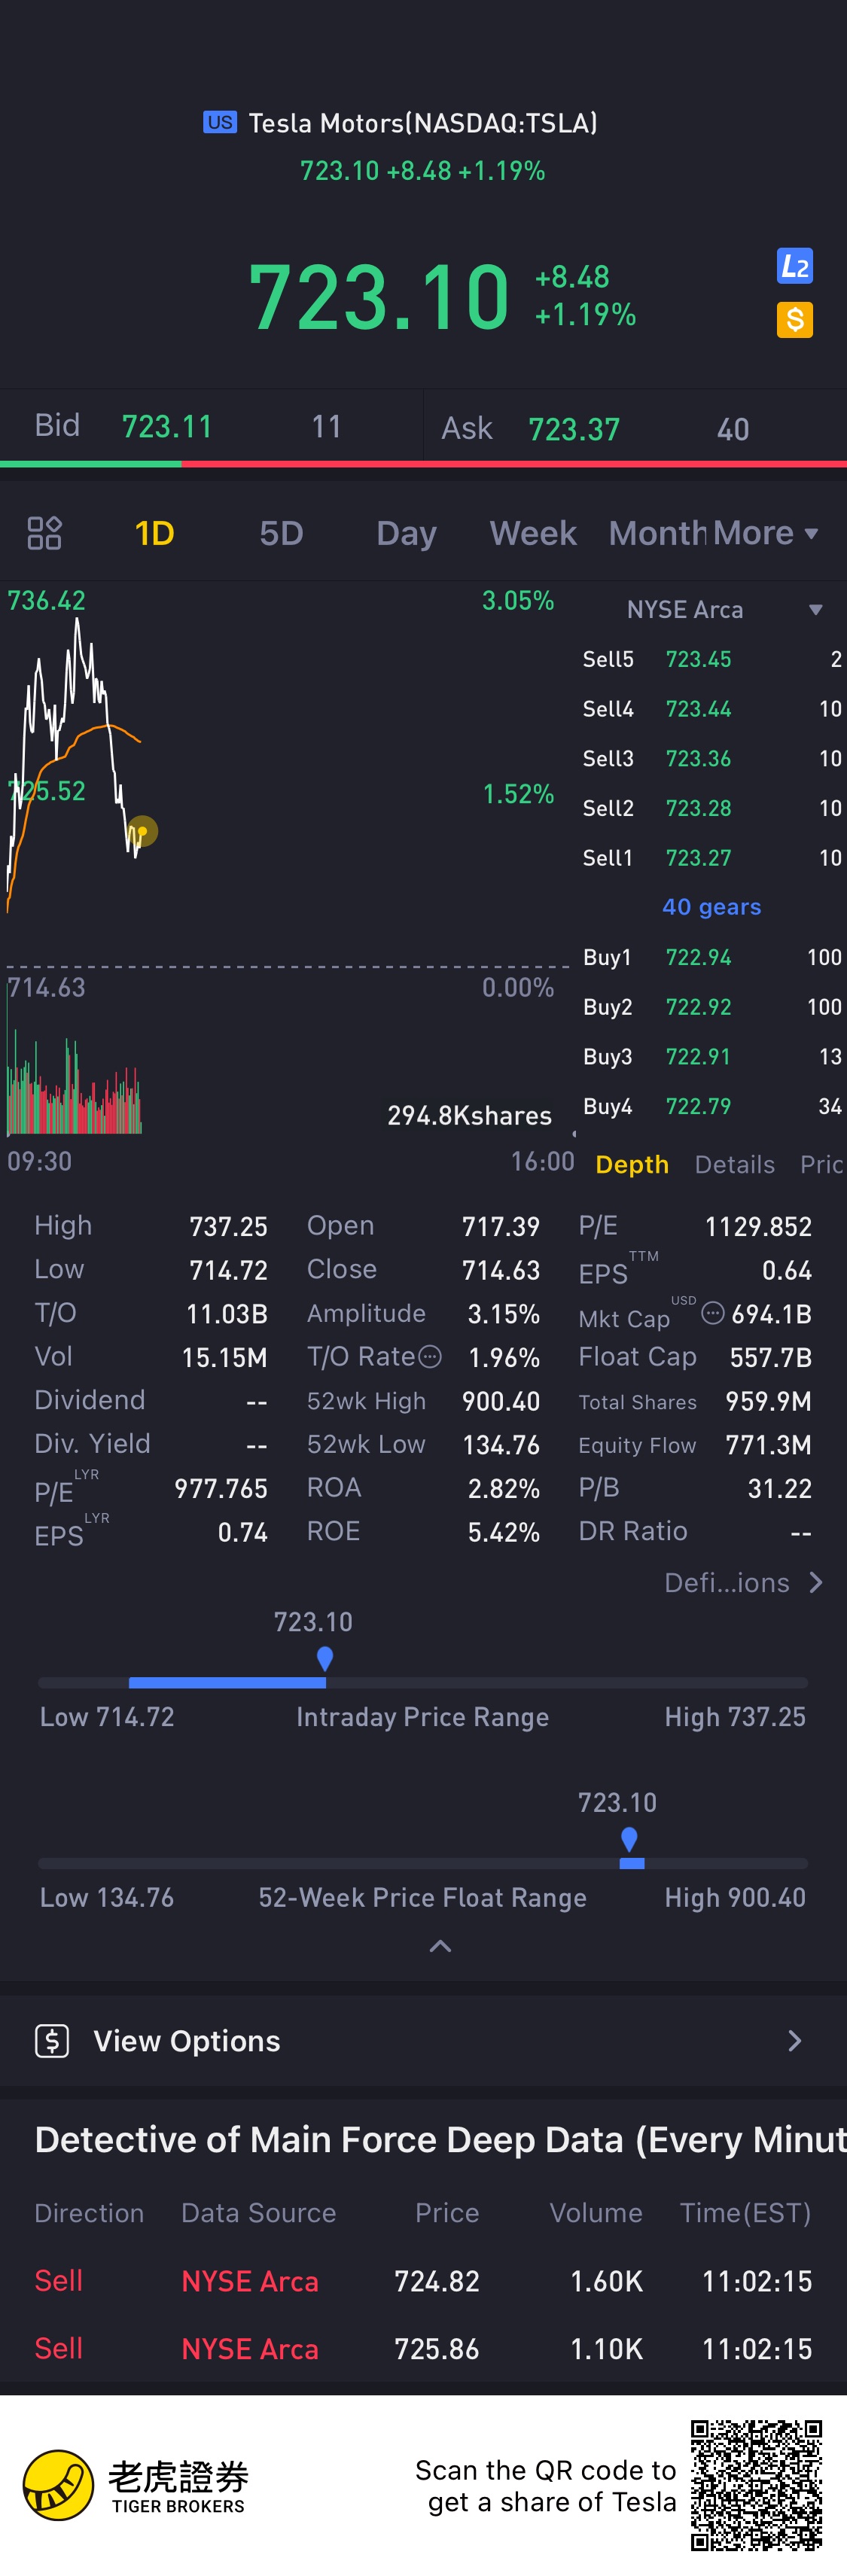Switch to the Details tab
This screenshot has width=847, height=2576.
735,1164
